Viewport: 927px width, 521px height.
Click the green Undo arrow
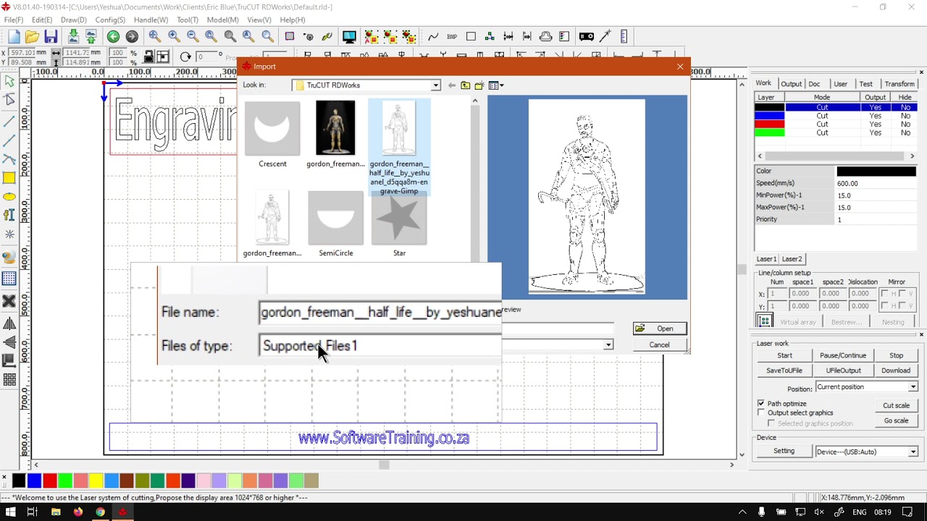pos(113,37)
